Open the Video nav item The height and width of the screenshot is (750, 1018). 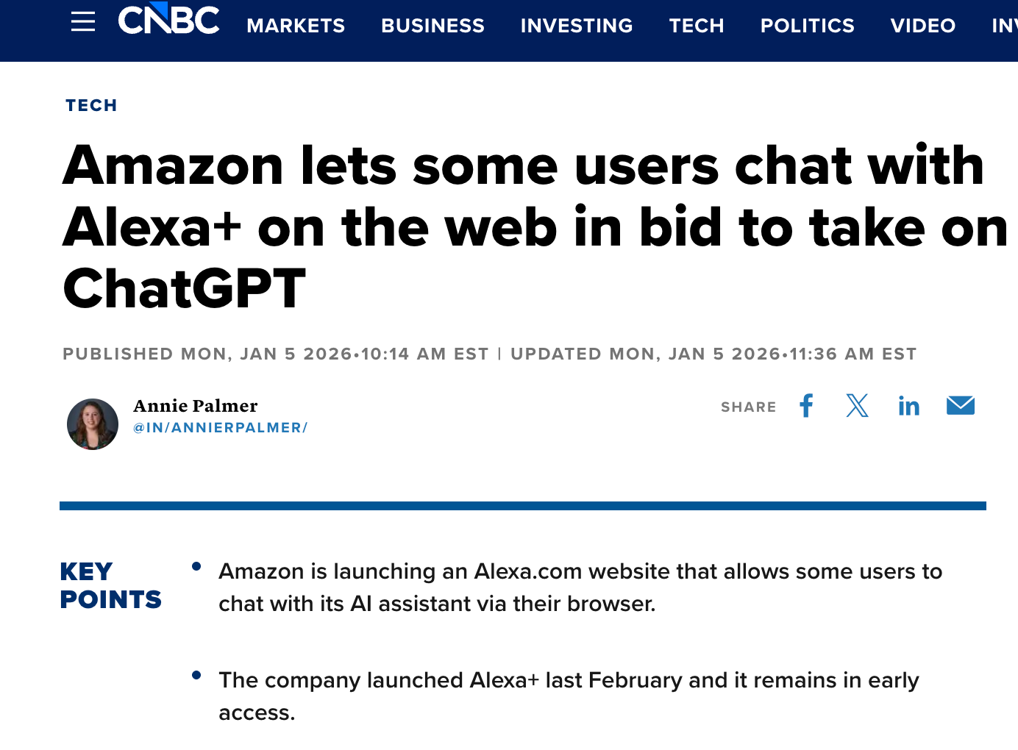tap(922, 26)
